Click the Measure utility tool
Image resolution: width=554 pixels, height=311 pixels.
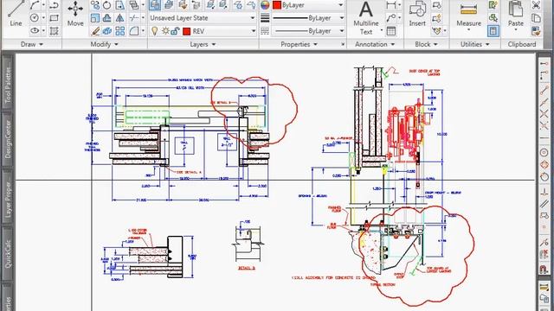[x=468, y=14]
